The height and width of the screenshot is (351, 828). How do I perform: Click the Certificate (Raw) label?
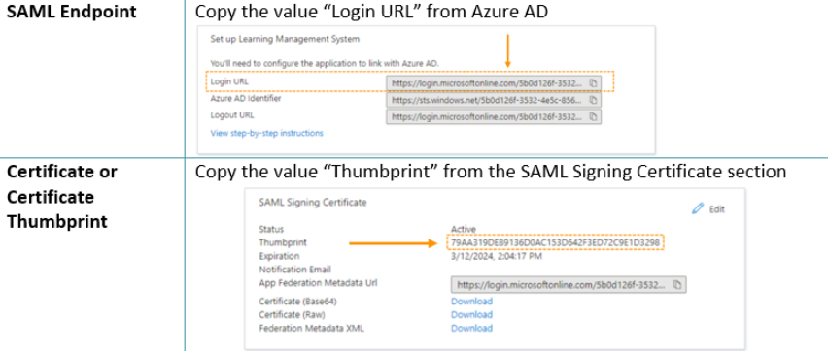292,314
